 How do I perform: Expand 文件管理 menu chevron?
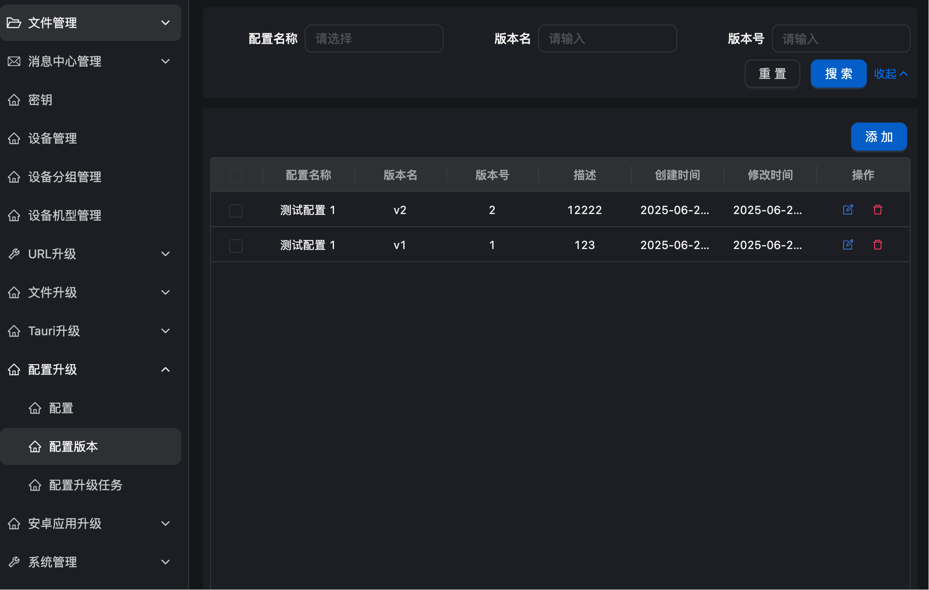tap(165, 23)
